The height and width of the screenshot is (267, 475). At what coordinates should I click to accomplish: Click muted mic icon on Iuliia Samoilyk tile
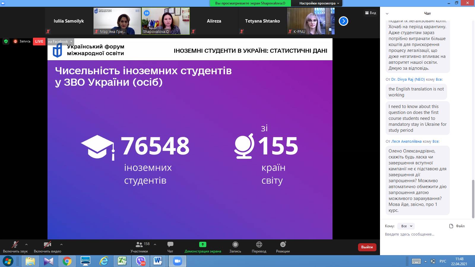[48, 31]
